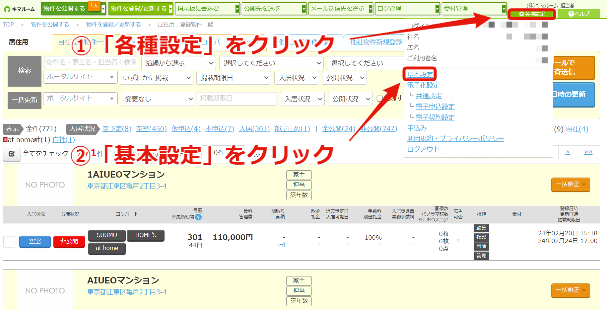607x310 pixels.
Task: Click the 1人 user count badge
Action: (x=95, y=6)
